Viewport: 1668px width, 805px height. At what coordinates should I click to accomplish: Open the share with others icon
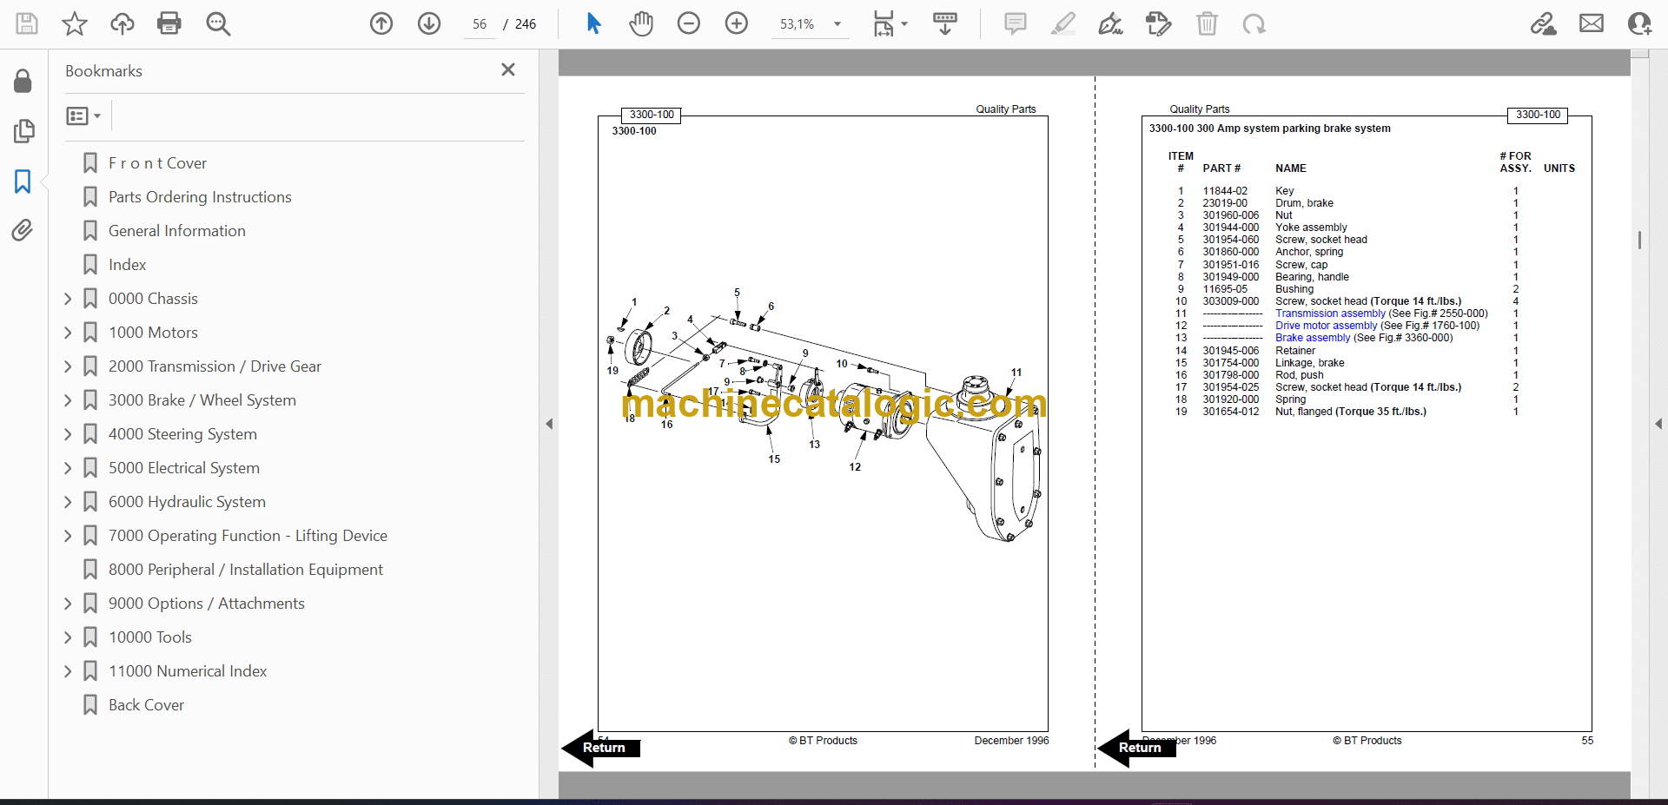coord(1639,23)
